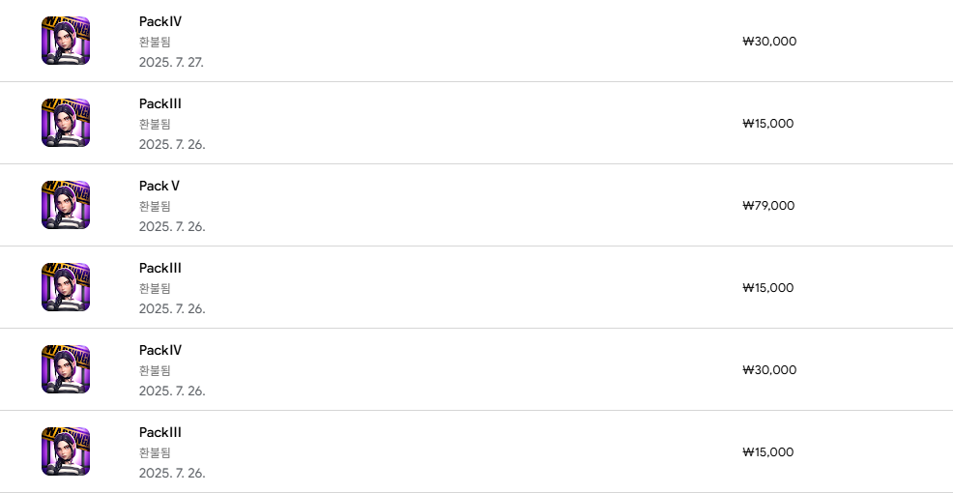Viewport: 953px width, 493px height.
Task: Click the game icon for PackIV dated 2025. 7. 27.
Action: click(x=66, y=41)
